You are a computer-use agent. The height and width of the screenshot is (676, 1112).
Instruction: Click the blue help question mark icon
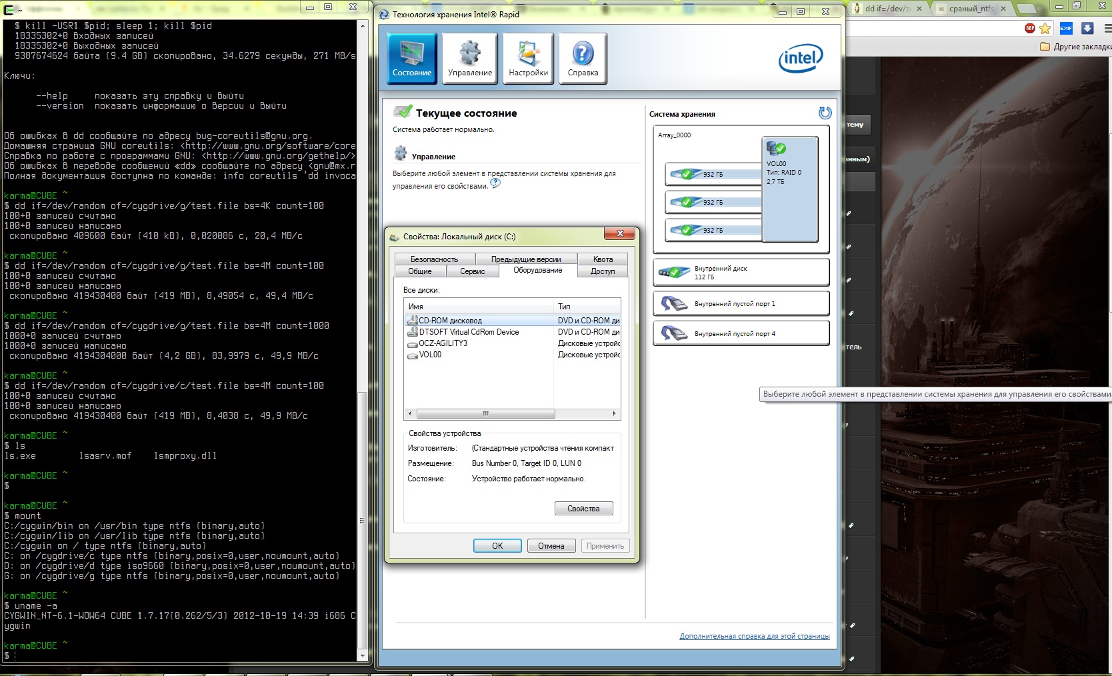[495, 183]
